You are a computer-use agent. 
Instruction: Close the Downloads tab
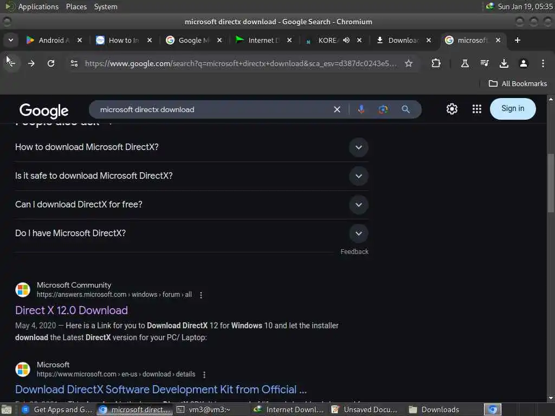tap(429, 40)
